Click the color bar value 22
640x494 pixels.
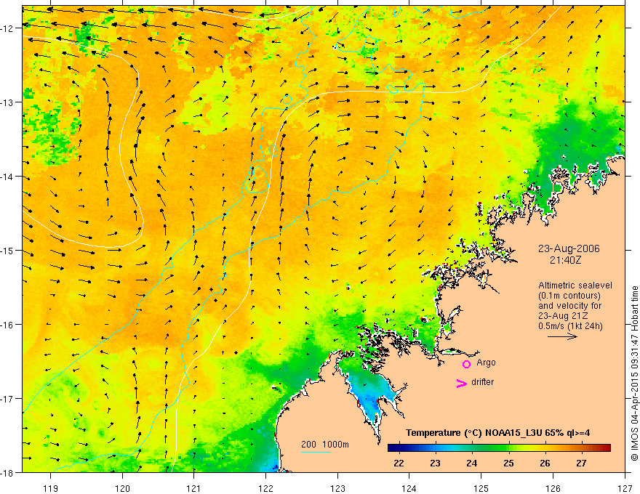pyautogui.click(x=399, y=463)
